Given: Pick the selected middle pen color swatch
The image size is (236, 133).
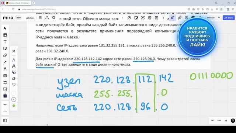Looking at the screenshot, I should (x=14, y=99).
